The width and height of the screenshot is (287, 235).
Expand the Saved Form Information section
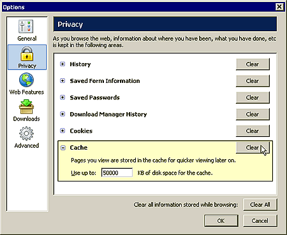click(63, 81)
